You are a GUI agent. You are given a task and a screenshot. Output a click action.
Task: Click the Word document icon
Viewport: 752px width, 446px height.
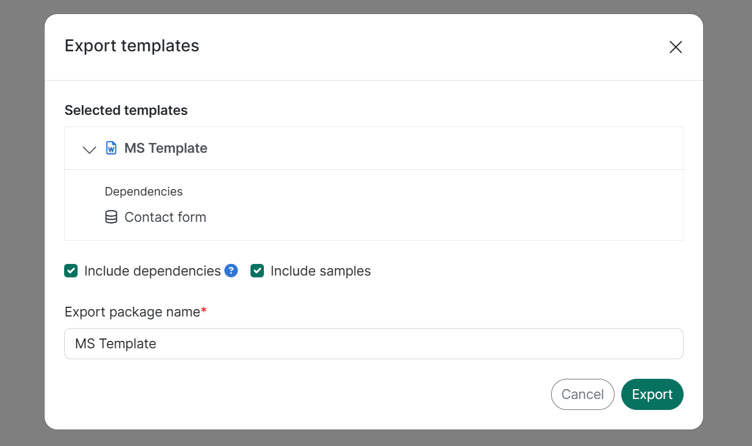pos(111,148)
